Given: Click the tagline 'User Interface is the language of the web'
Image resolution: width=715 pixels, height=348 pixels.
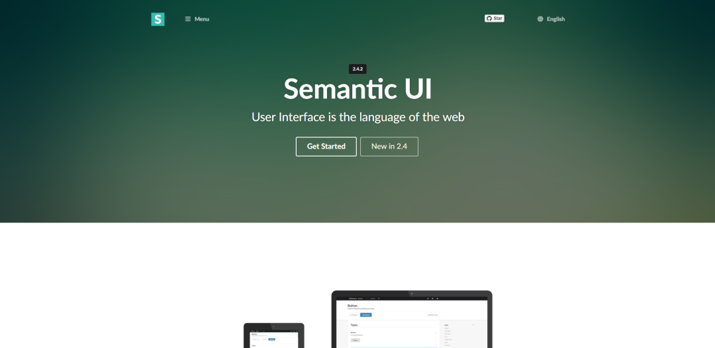Looking at the screenshot, I should coord(358,118).
